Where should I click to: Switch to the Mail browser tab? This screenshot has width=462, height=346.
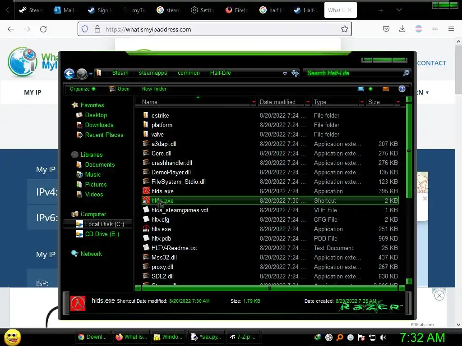[64, 10]
